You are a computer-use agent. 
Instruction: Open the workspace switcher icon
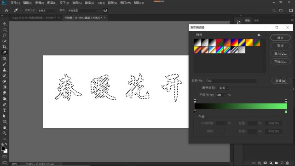281,11
